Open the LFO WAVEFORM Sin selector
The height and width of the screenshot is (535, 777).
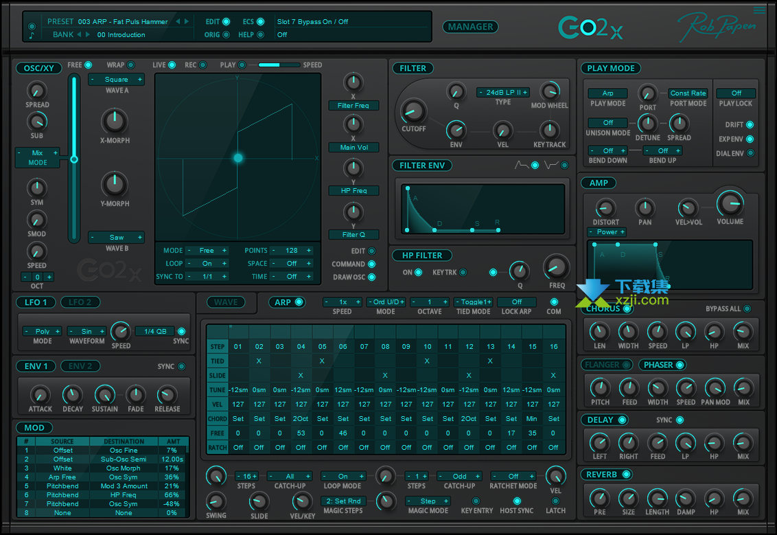pos(86,331)
